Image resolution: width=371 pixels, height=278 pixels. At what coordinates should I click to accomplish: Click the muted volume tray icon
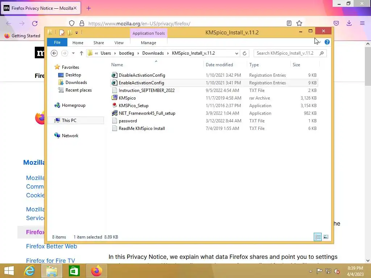pos(337,271)
